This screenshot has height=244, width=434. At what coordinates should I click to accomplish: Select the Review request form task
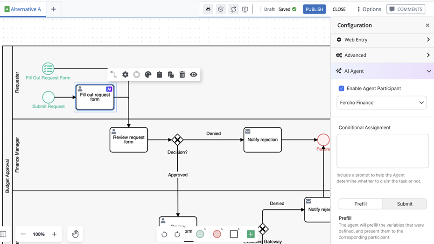[x=129, y=139]
